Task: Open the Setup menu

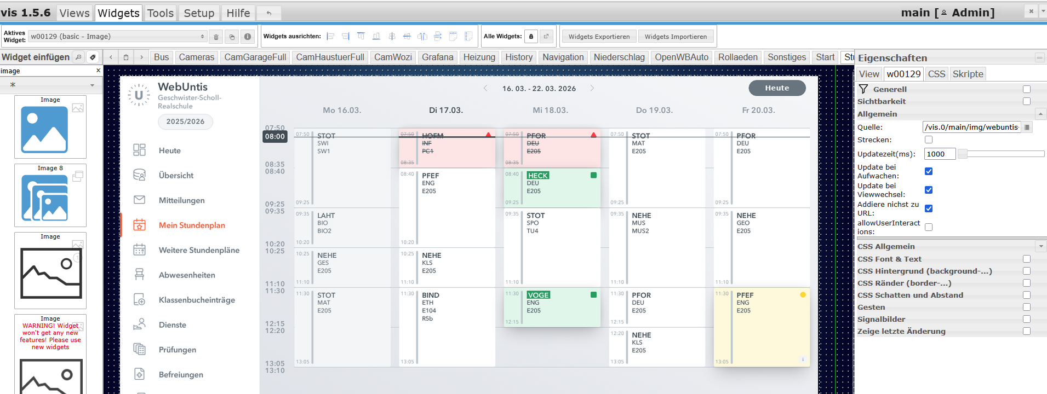Action: click(x=199, y=13)
